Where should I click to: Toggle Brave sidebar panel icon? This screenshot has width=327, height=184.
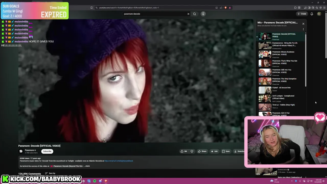pos(309,8)
